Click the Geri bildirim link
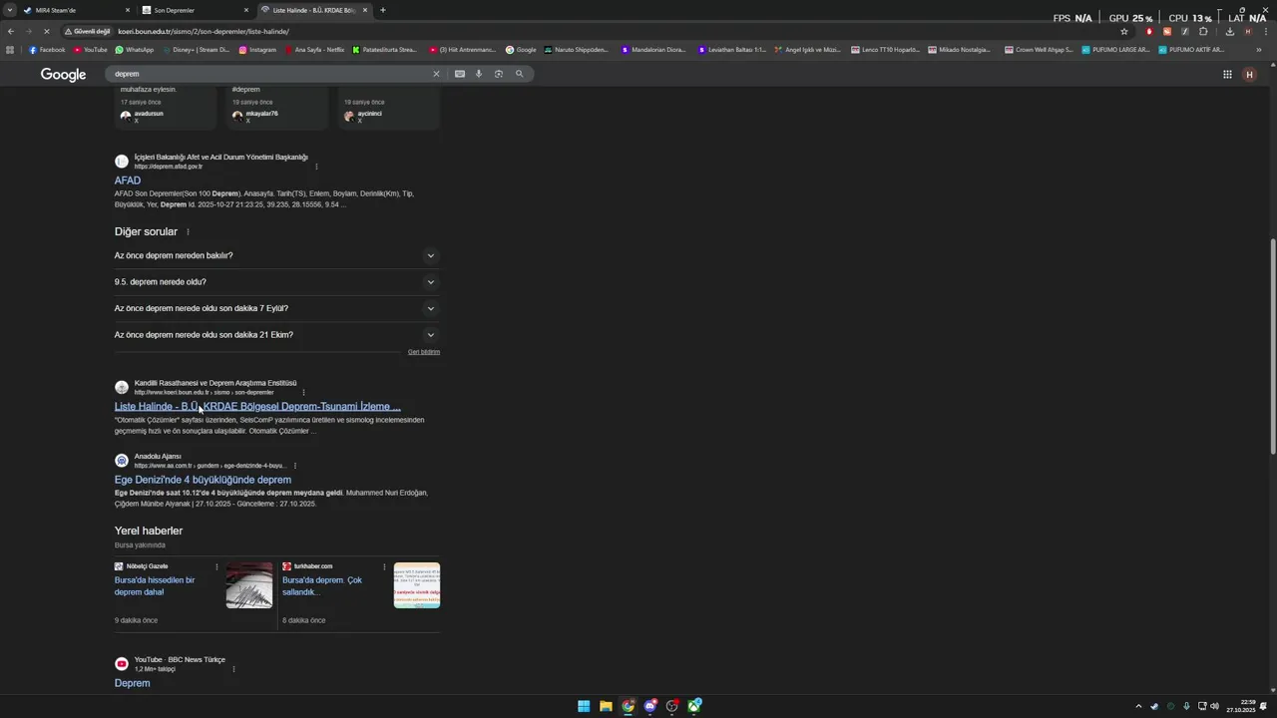1277x718 pixels. click(x=424, y=352)
